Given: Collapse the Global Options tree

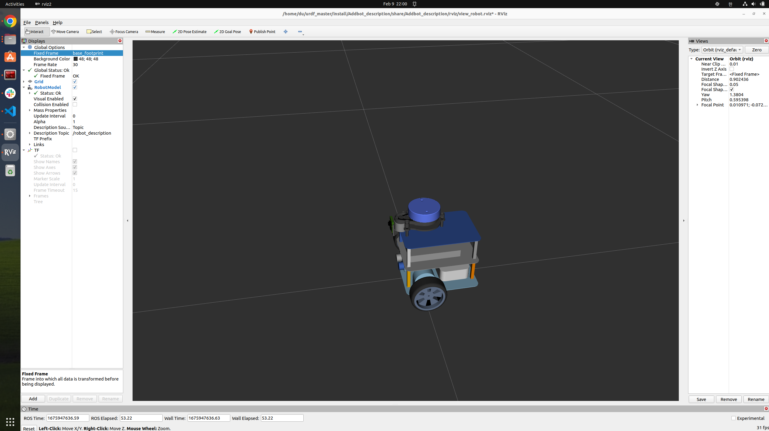Looking at the screenshot, I should [24, 47].
